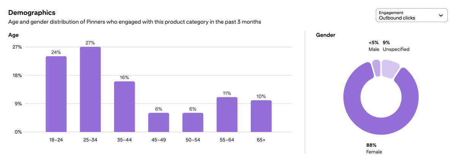Select the 18–24 age bar

click(x=56, y=94)
